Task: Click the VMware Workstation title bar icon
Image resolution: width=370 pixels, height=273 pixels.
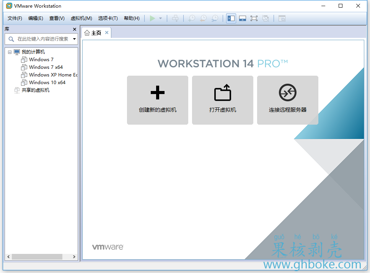Action: point(9,6)
